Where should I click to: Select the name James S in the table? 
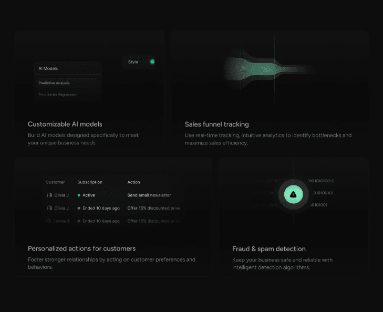pyautogui.click(x=61, y=221)
